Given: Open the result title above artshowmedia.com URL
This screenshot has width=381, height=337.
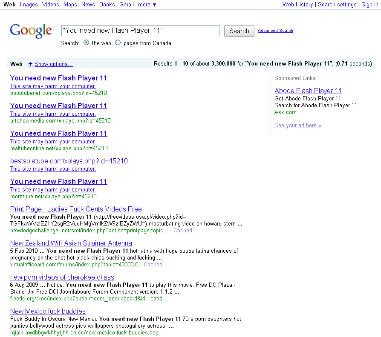Looking at the screenshot, I should (58, 106).
